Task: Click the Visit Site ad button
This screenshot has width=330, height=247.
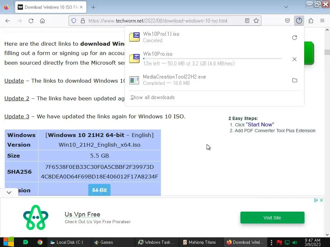Action: (x=272, y=218)
